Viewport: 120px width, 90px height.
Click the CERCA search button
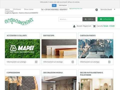89,19
